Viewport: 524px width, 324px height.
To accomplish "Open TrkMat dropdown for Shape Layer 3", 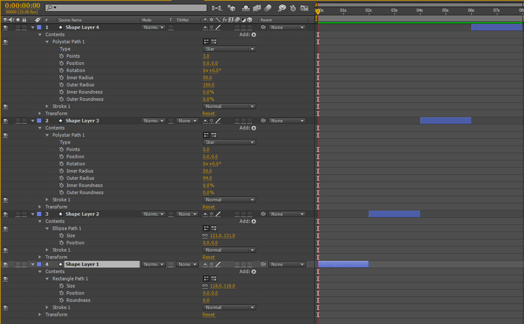I will point(187,121).
